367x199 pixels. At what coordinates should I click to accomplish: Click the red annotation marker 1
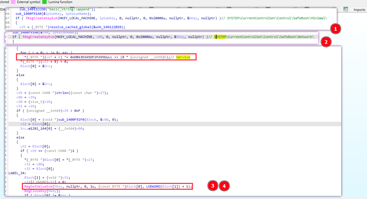pyautogui.click(x=334, y=29)
